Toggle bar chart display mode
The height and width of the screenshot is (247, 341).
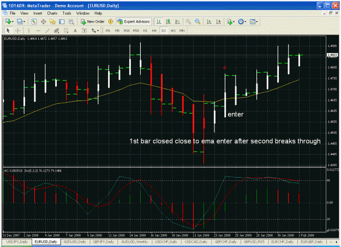coord(159,21)
